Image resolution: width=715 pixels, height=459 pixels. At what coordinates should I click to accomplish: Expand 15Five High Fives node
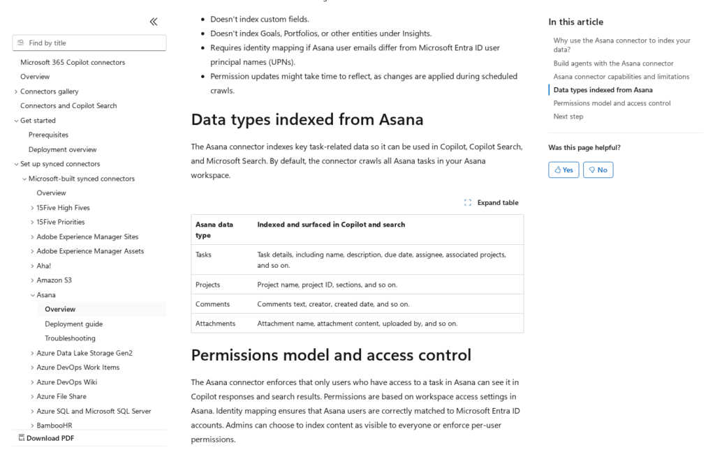(x=32, y=208)
